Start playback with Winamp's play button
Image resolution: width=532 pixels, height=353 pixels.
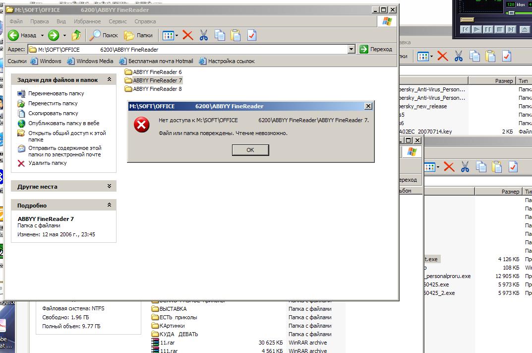476,30
